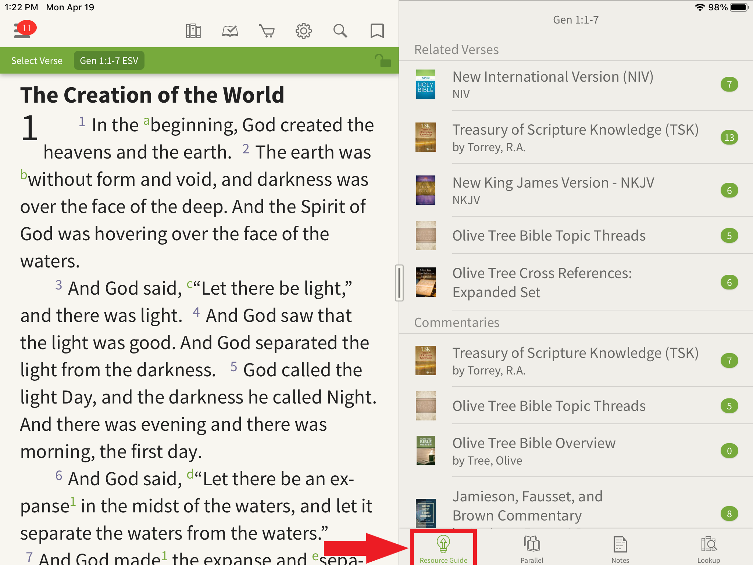Tap verse number 6

pos(59,475)
